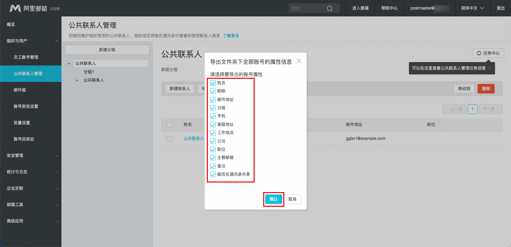Expand the 公共联系人 subgroup tree arrow
The width and height of the screenshot is (511, 247).
[77, 80]
